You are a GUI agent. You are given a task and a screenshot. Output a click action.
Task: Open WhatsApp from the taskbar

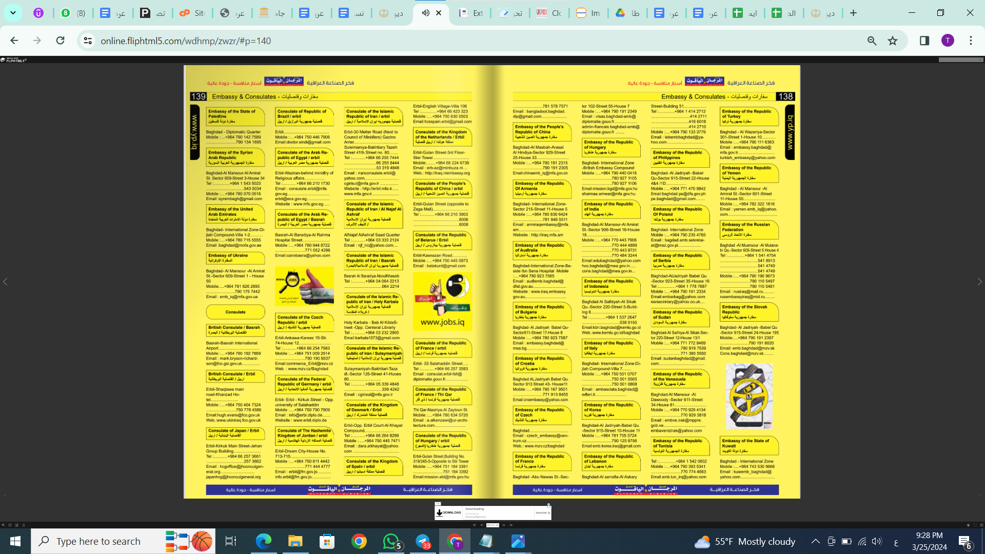(391, 541)
